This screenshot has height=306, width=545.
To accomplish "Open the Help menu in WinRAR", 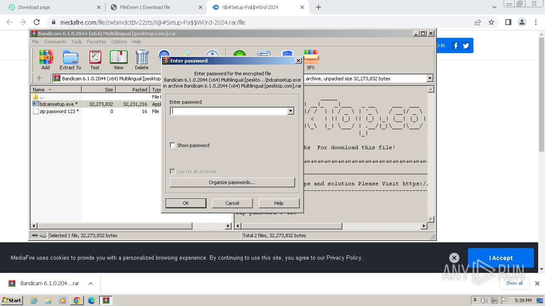I will [136, 42].
